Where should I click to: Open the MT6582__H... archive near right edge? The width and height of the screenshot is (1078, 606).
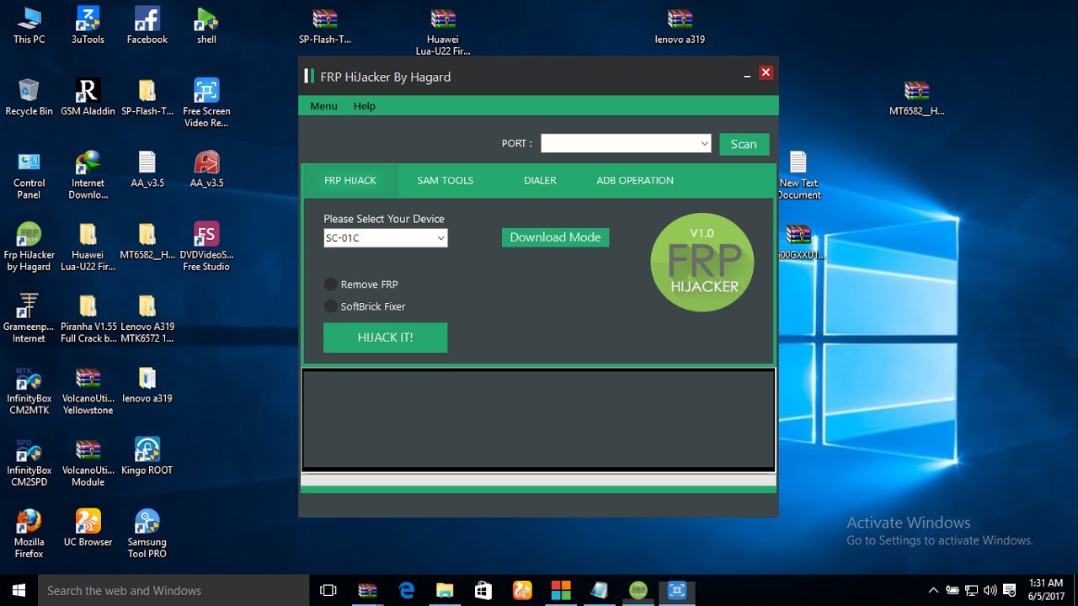coord(916,97)
